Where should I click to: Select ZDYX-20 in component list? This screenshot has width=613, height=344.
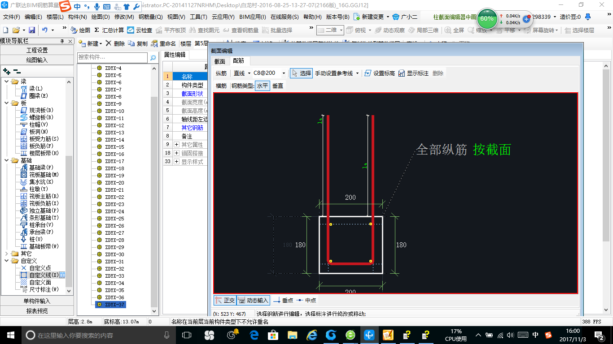tap(114, 183)
